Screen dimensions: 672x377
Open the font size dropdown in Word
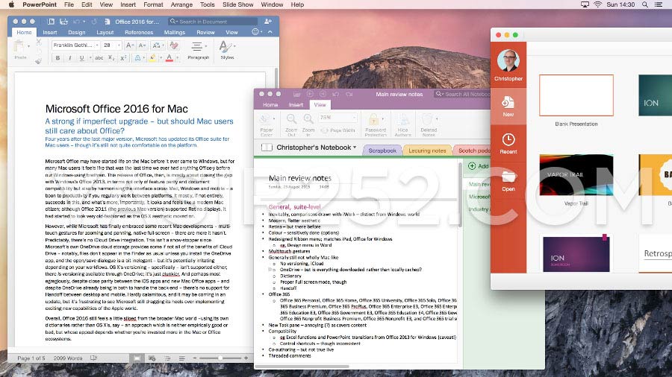(x=119, y=45)
